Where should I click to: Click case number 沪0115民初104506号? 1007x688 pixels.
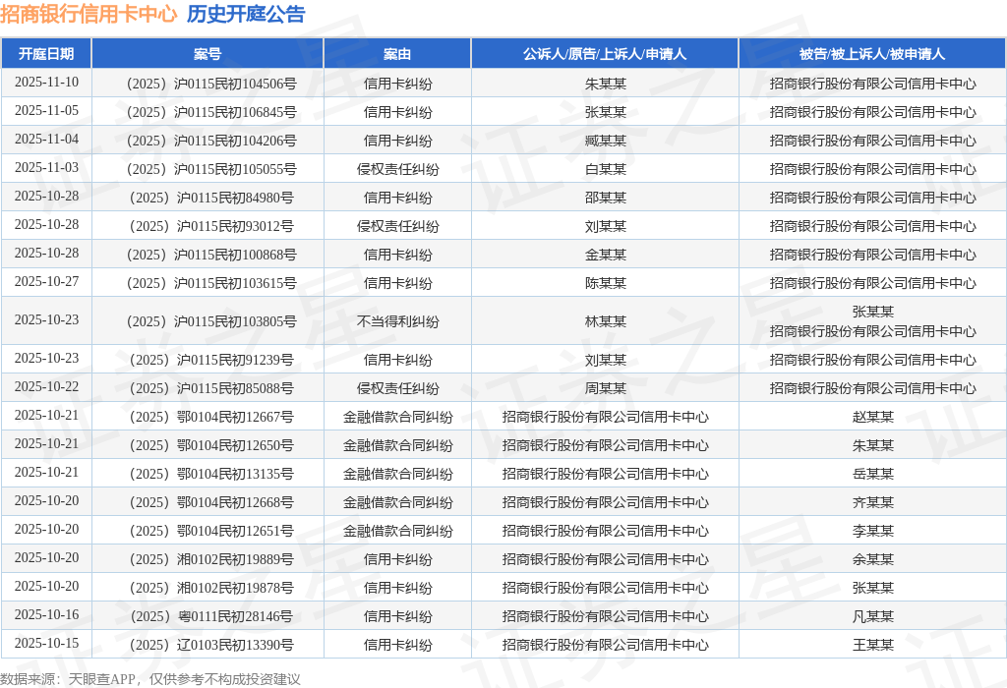(211, 84)
